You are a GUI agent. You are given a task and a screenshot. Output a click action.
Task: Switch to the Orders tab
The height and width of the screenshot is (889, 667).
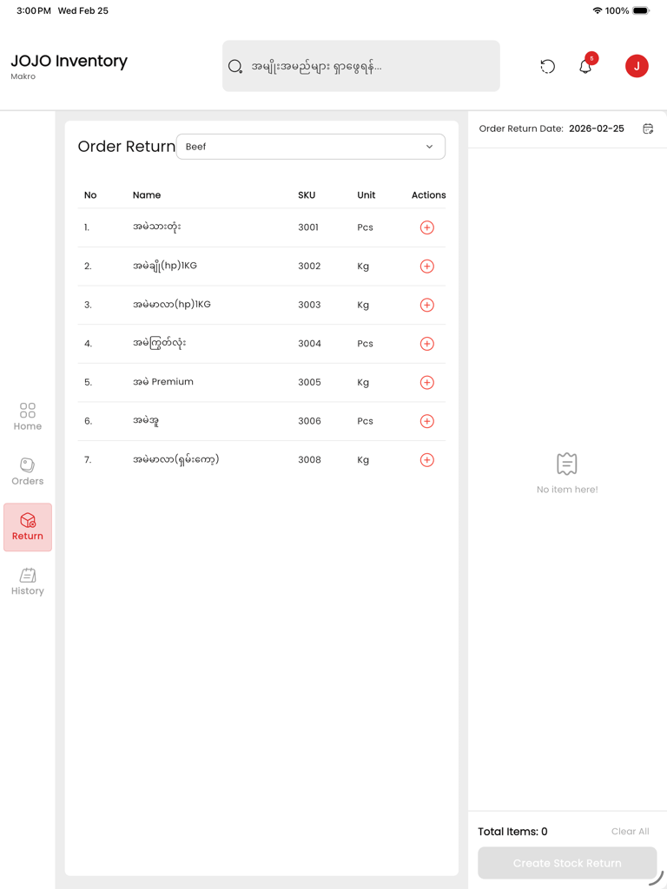tap(28, 471)
